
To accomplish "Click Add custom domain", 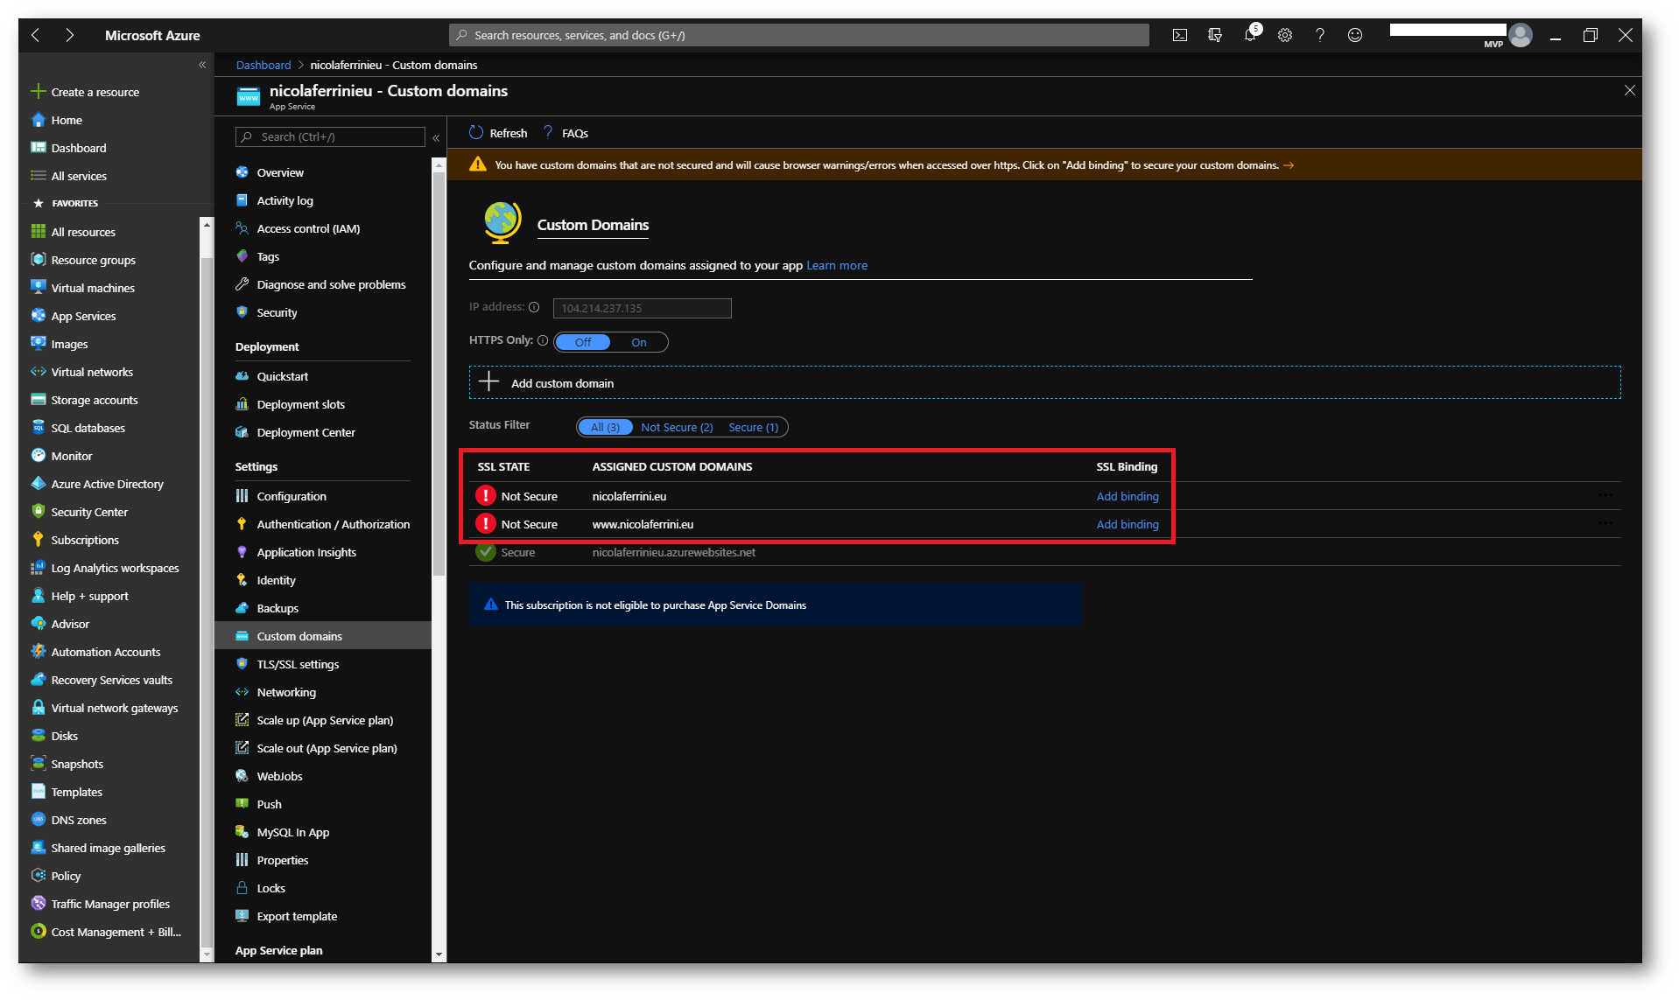I will [1044, 383].
